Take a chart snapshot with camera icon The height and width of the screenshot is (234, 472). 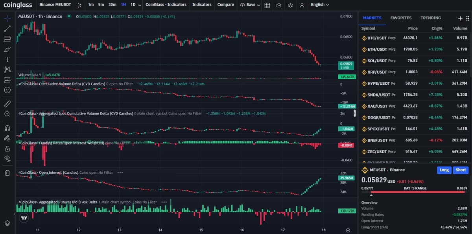click(278, 5)
